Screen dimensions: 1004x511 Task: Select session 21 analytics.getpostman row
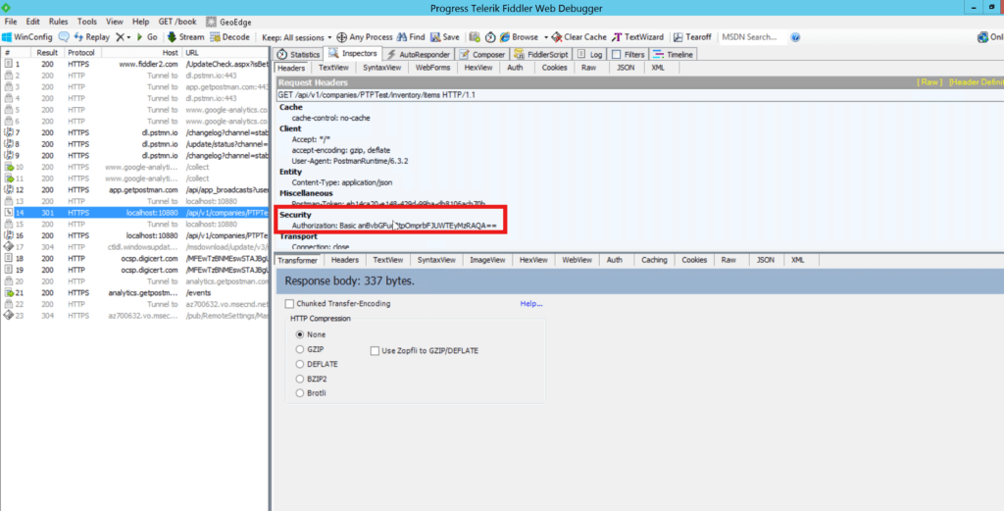[134, 292]
